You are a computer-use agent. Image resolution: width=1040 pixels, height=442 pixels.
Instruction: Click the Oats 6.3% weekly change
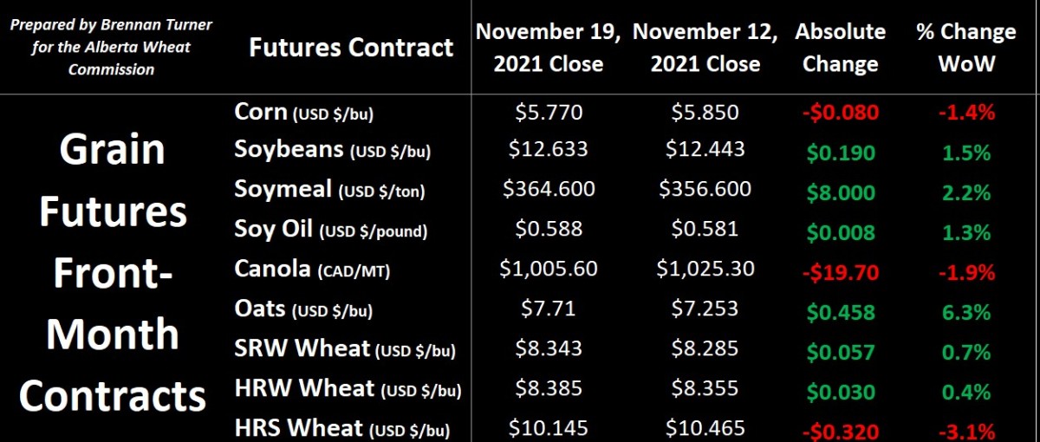click(965, 312)
